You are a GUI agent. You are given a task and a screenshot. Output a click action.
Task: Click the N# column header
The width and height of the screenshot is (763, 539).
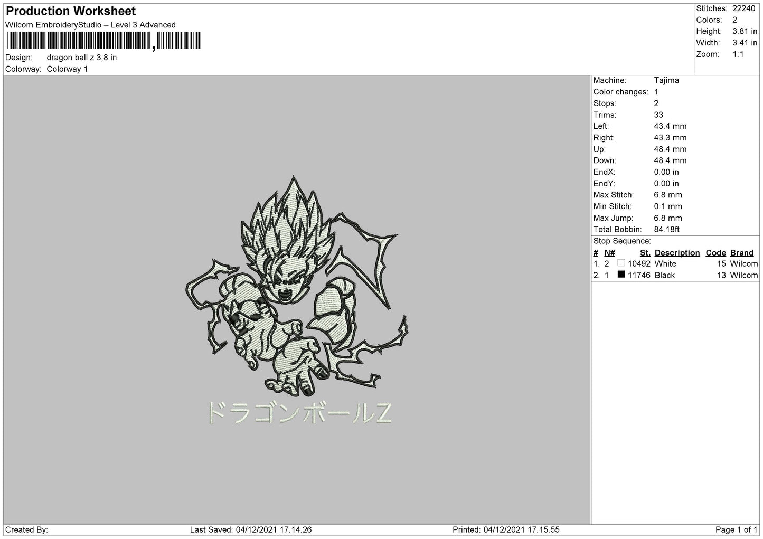click(609, 253)
